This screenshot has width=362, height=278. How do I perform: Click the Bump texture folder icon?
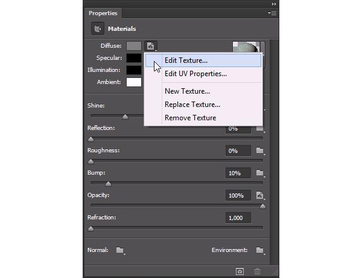click(260, 173)
